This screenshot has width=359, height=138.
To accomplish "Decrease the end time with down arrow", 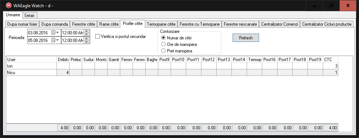I will (x=87, y=42).
